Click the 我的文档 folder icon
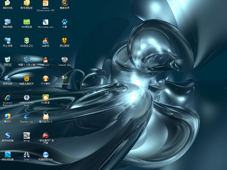The image size is (227, 170). (x=7, y=3)
